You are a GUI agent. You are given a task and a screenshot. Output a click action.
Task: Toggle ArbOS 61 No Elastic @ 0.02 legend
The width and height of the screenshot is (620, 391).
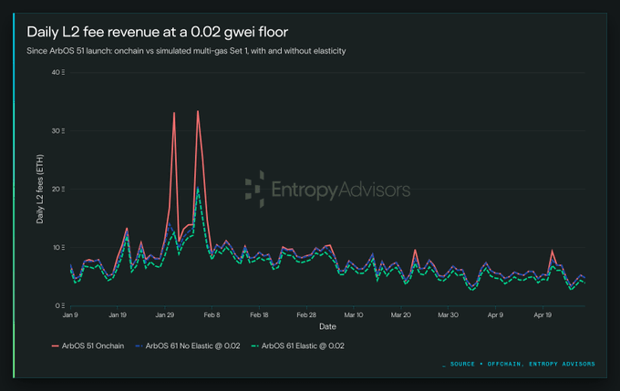[188, 345]
